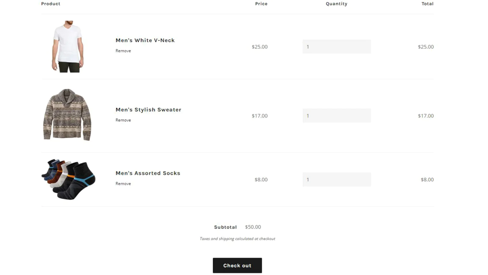This screenshot has height=275, width=488.
Task: Remove the White V-Neck from cart
Action: pos(123,51)
